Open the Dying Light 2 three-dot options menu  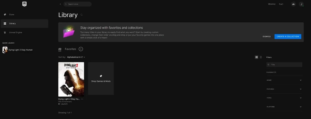pos(82,99)
